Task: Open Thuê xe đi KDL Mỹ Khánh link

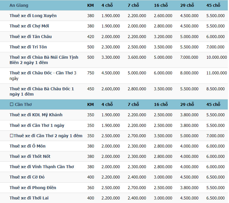Action: pos(36,115)
